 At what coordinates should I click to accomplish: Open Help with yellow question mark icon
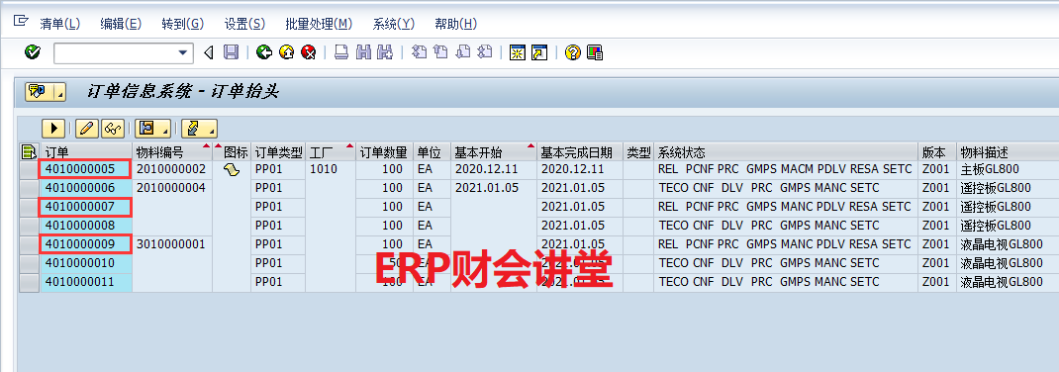[573, 52]
